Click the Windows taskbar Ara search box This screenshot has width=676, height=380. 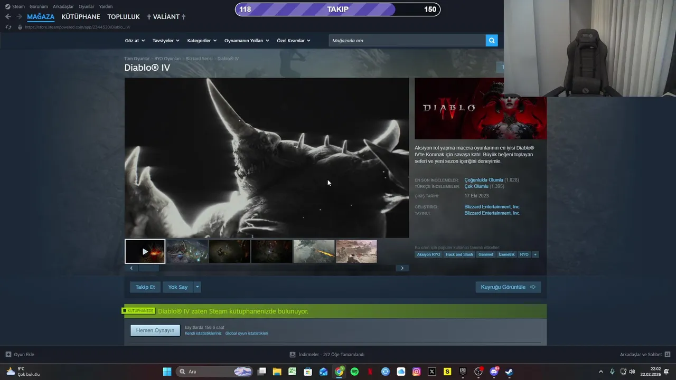point(214,372)
